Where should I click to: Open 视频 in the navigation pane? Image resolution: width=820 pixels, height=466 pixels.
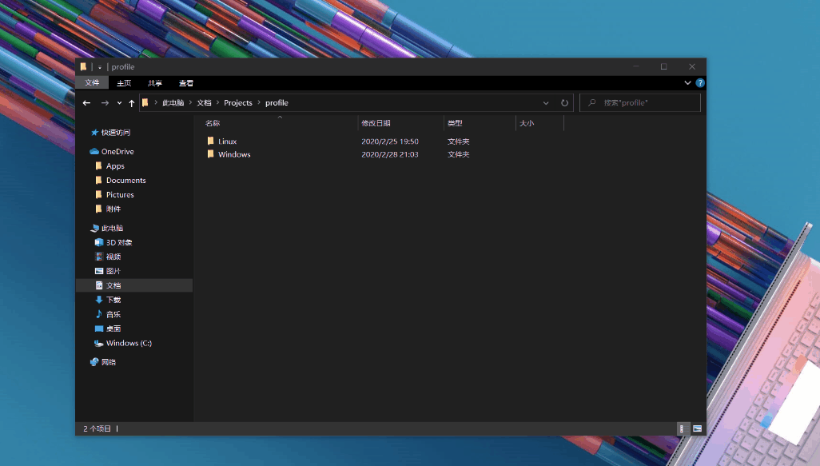pos(113,257)
